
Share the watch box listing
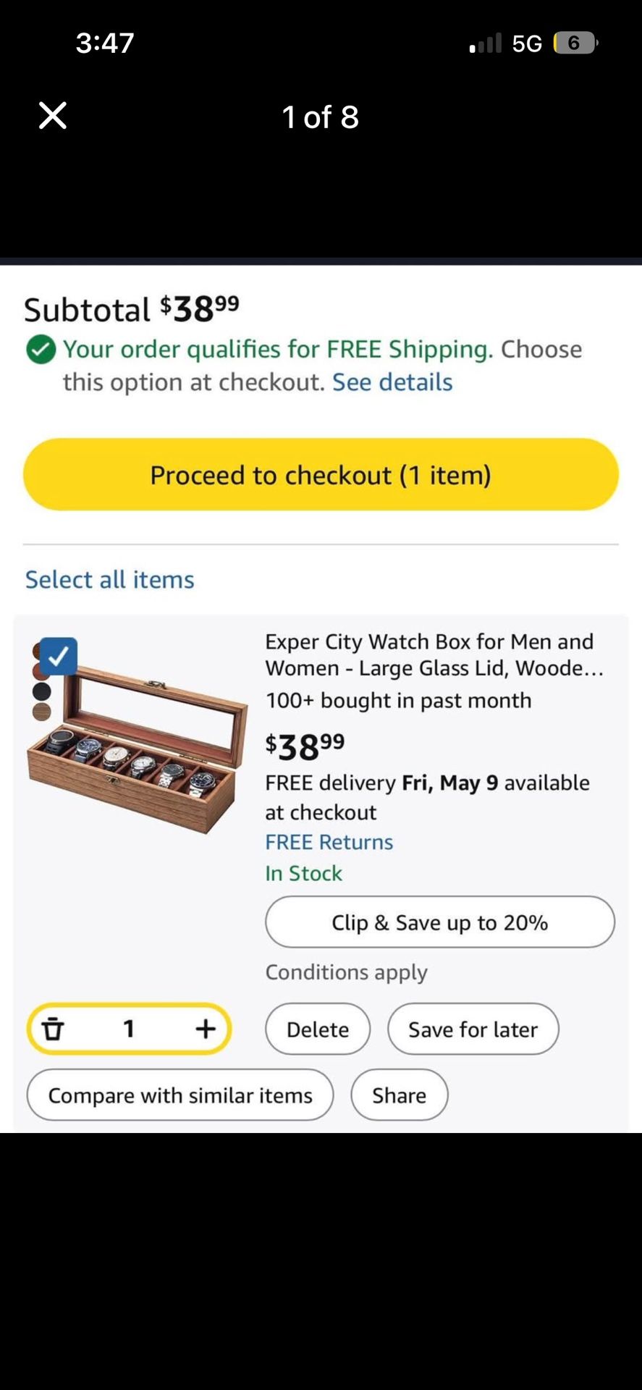[x=400, y=1095]
